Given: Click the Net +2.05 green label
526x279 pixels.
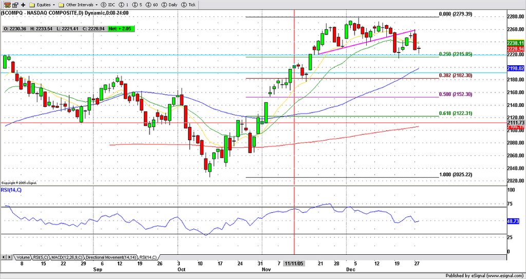Looking at the screenshot, I should click(121, 29).
